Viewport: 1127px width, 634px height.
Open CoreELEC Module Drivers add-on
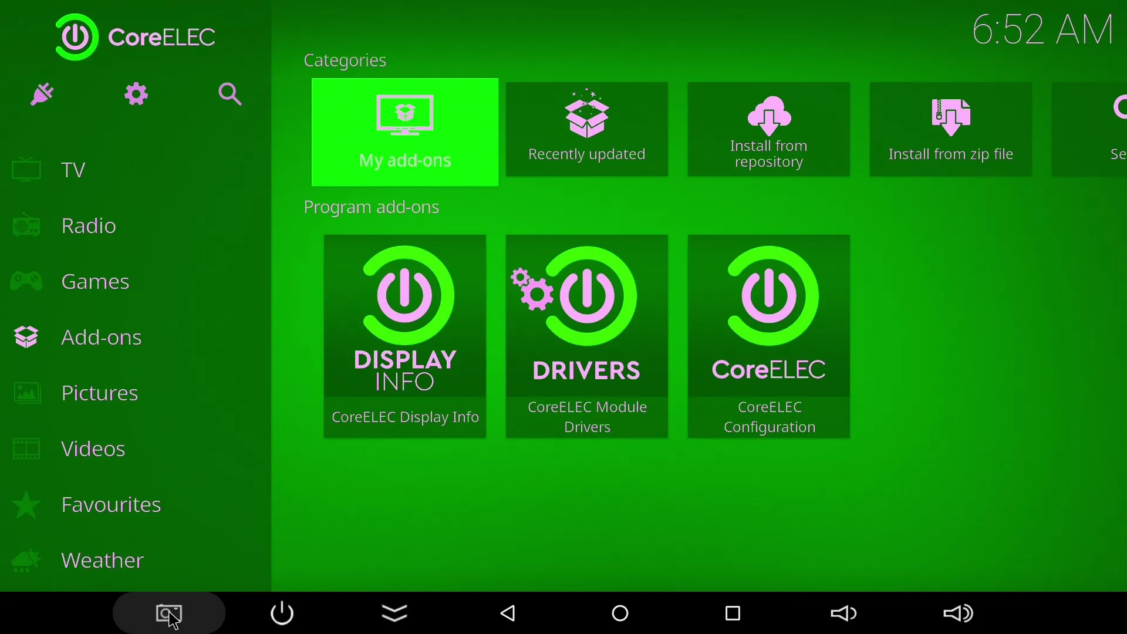[586, 336]
